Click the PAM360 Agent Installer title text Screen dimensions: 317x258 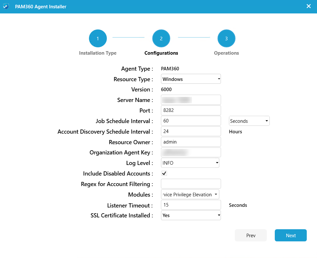[41, 7]
